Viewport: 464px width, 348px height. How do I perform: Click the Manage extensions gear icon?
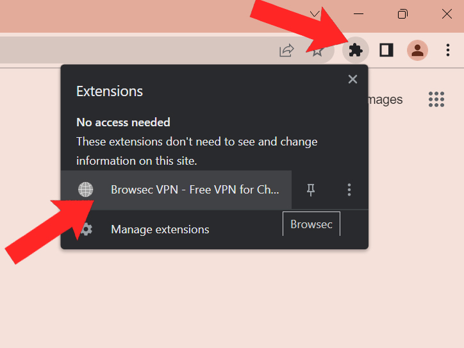86,229
